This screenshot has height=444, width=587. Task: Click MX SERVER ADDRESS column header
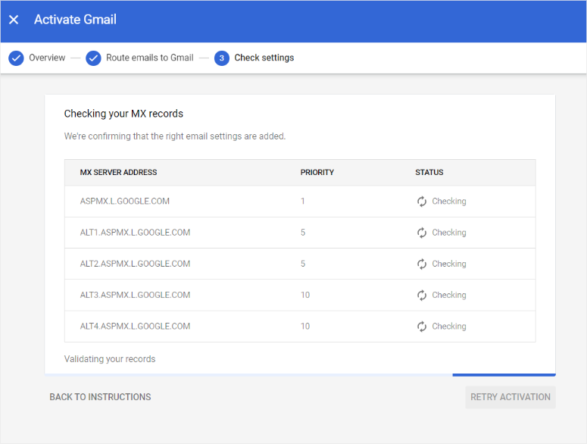click(x=118, y=172)
